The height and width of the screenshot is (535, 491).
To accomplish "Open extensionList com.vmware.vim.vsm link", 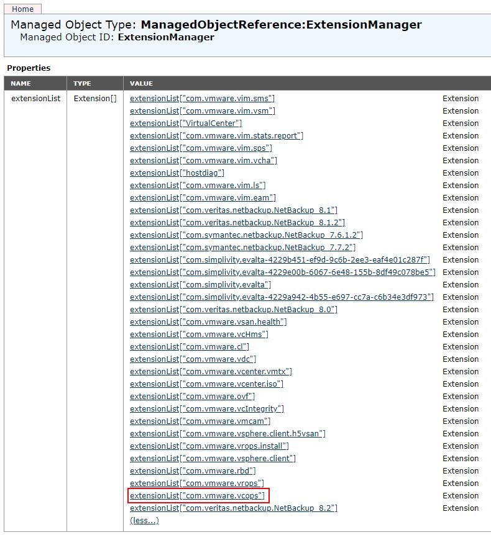I will [202, 111].
